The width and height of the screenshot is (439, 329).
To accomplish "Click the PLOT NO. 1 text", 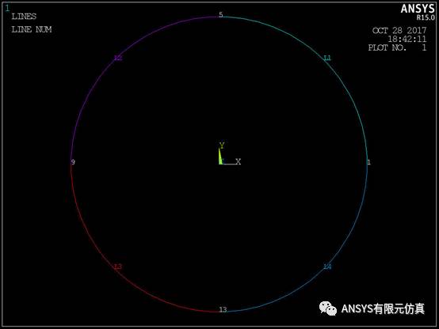I will (x=397, y=47).
